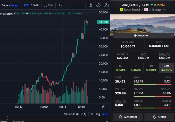This screenshot has height=122, width=175.
Task: Click the Maps tab below chart
Action: (x=18, y=121)
